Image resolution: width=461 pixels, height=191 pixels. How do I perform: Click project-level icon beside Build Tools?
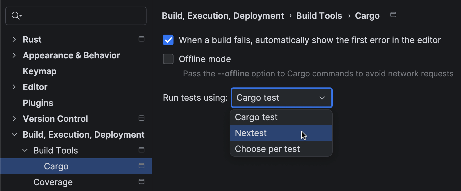(x=142, y=150)
